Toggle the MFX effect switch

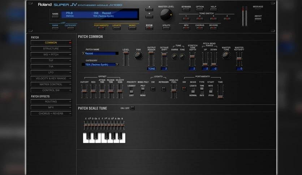[x=186, y=28]
